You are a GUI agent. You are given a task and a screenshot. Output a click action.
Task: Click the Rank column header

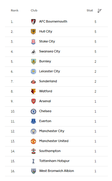coord(15,10)
